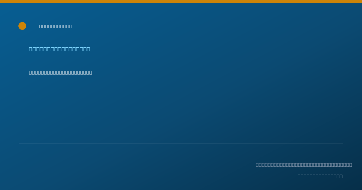Click the orange bar across the top

(181, 2)
